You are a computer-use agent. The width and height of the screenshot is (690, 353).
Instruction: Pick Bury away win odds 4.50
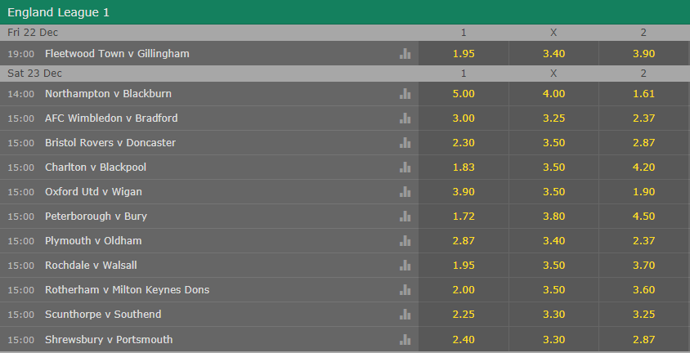pyautogui.click(x=643, y=217)
